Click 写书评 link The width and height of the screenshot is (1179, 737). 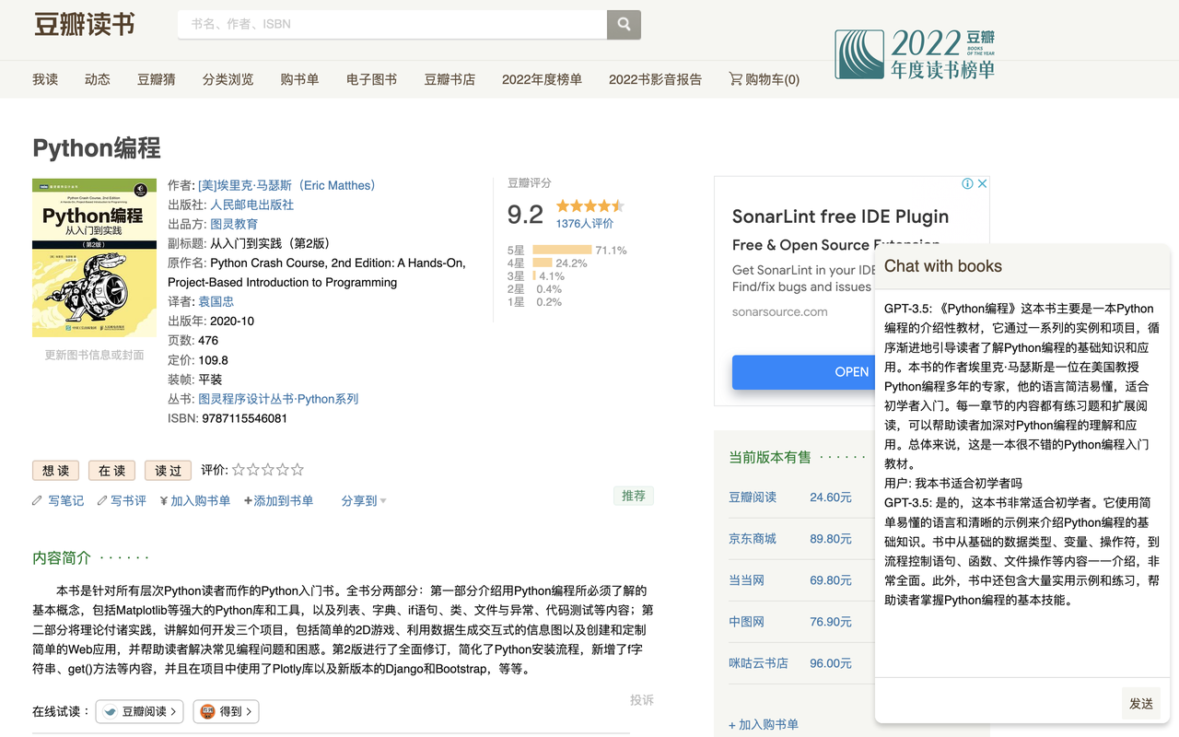(x=121, y=501)
